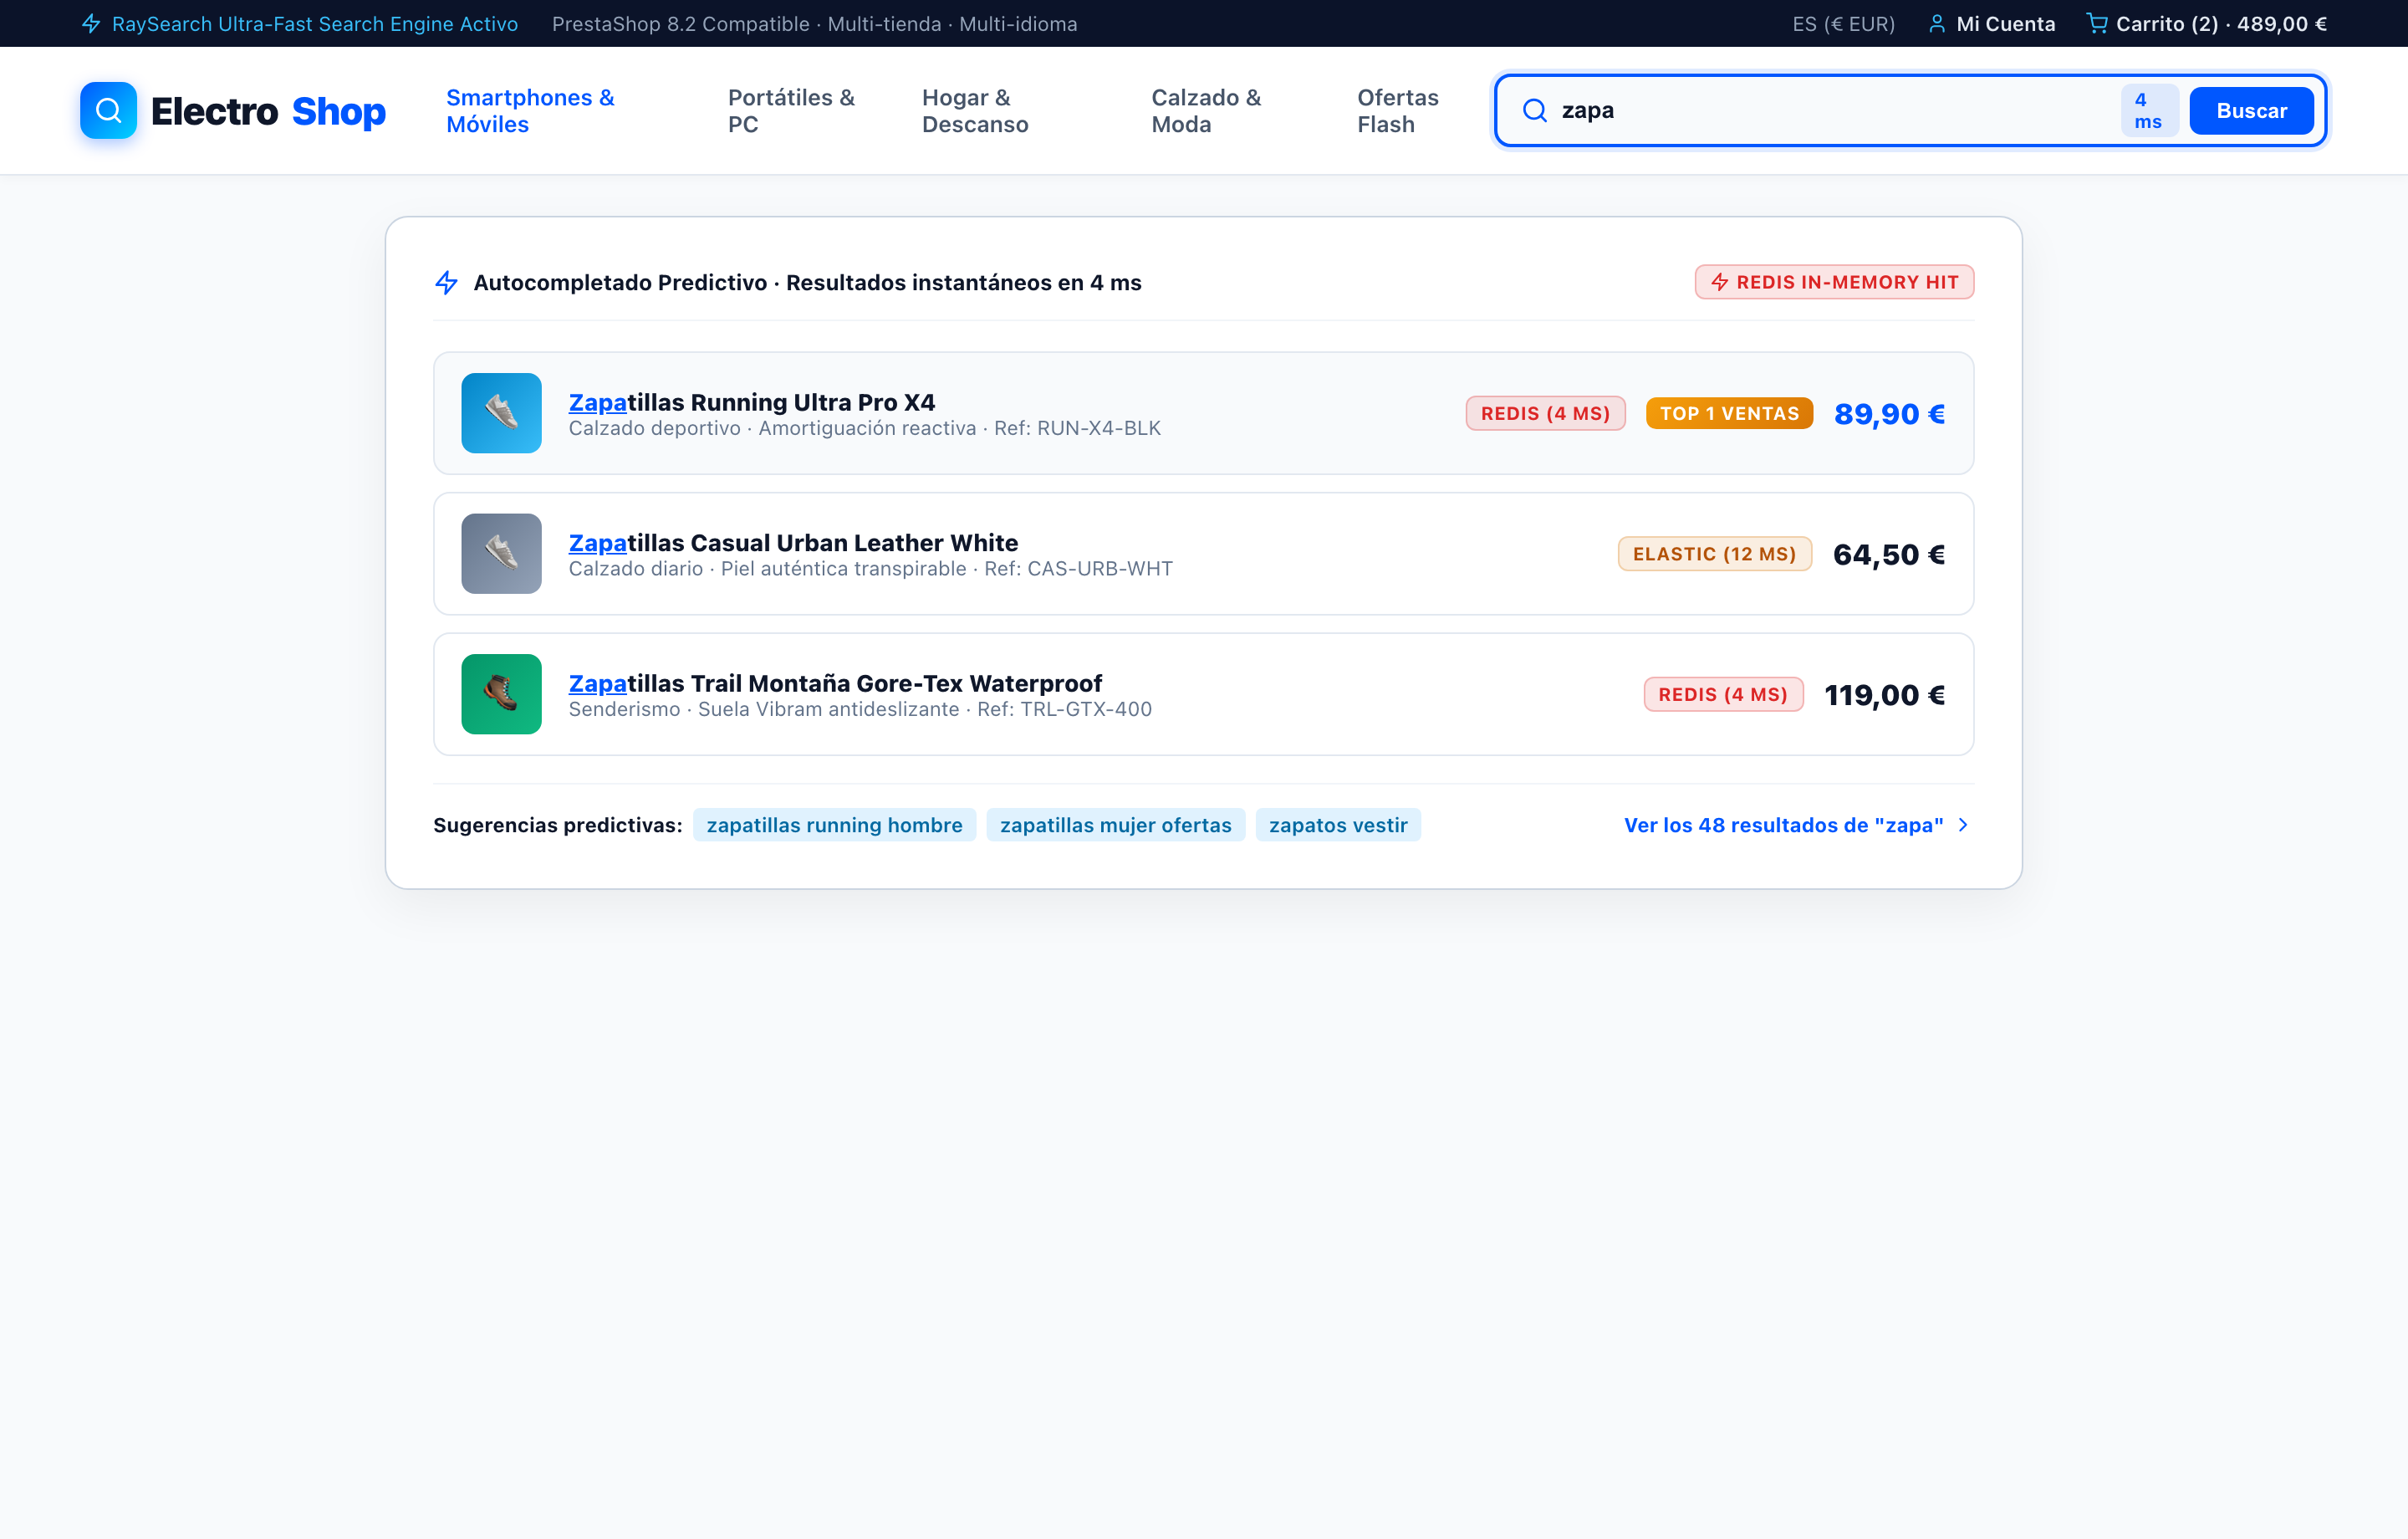This screenshot has width=2408, height=1539.
Task: Click the 64,50 € price
Action: tap(1889, 554)
